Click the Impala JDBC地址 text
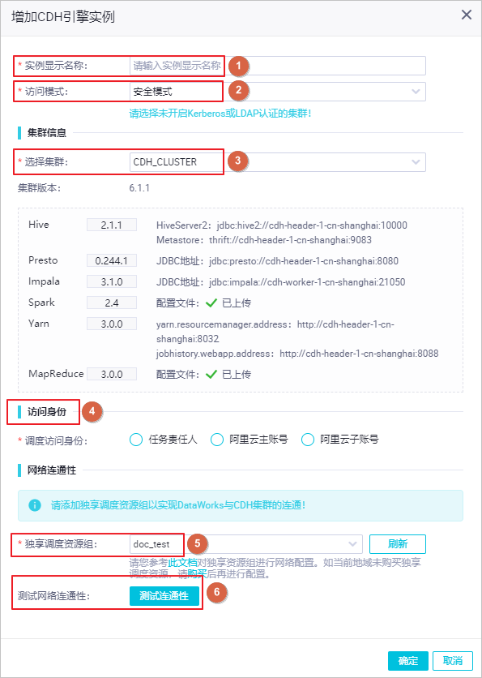 click(281, 282)
